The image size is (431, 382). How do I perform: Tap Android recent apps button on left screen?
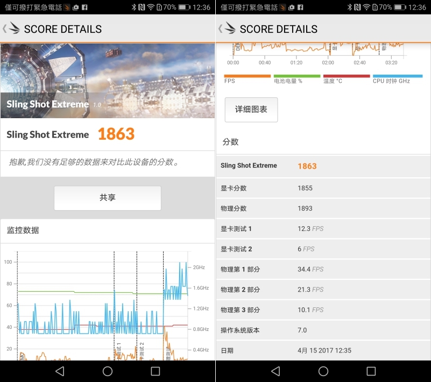156,371
